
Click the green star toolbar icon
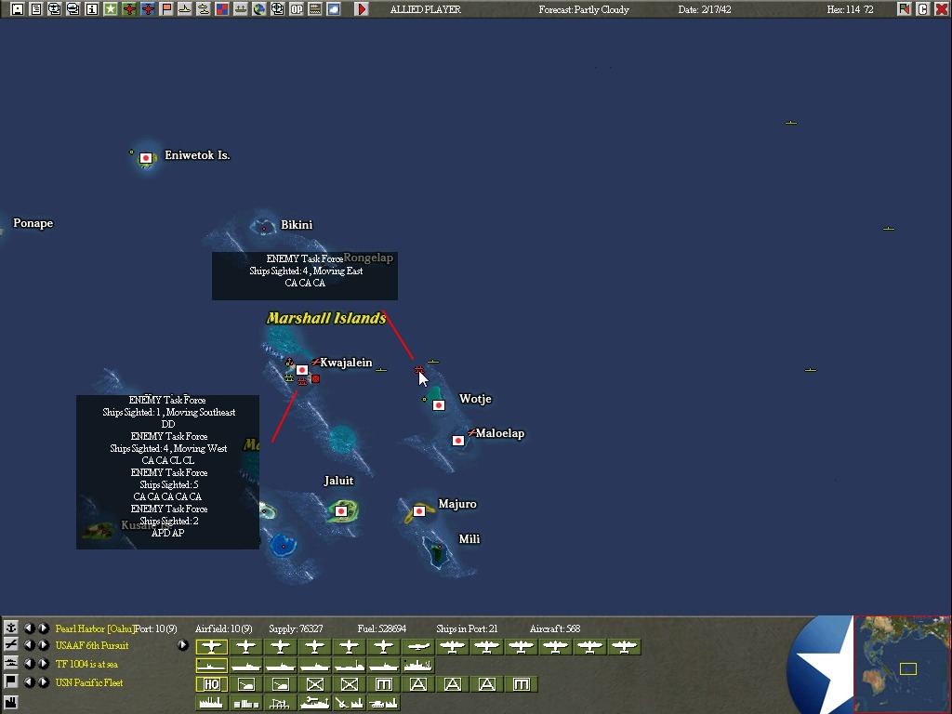click(111, 9)
